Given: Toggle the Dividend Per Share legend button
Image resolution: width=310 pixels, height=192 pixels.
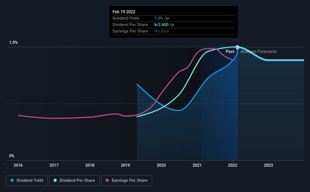Looking at the screenshot, I should click(74, 181).
